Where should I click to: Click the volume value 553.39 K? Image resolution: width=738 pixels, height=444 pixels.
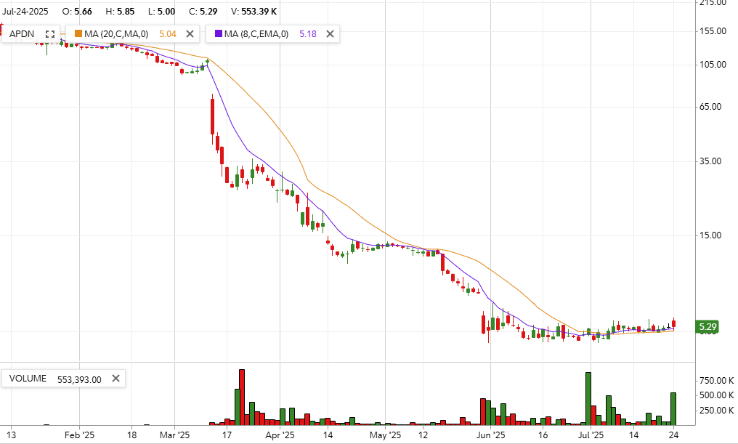point(259,12)
